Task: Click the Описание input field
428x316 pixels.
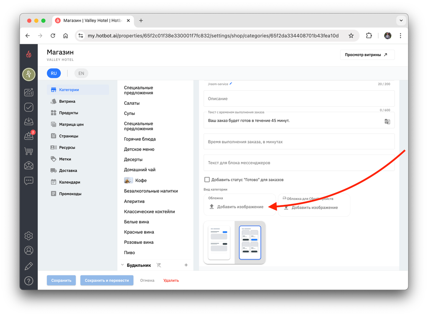Action: click(x=299, y=99)
